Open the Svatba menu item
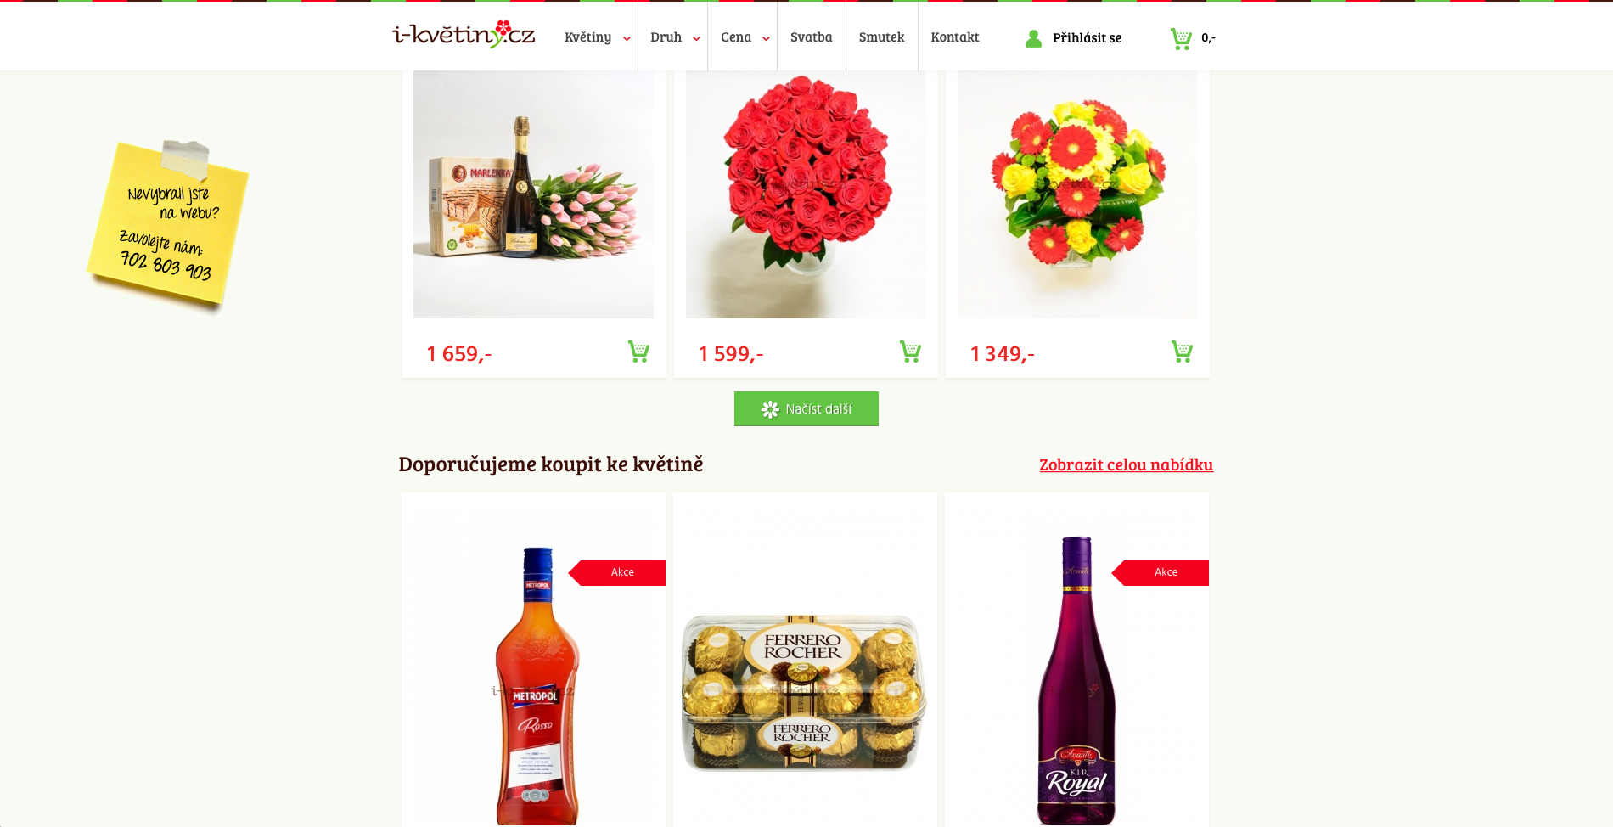1613x827 pixels. (812, 37)
